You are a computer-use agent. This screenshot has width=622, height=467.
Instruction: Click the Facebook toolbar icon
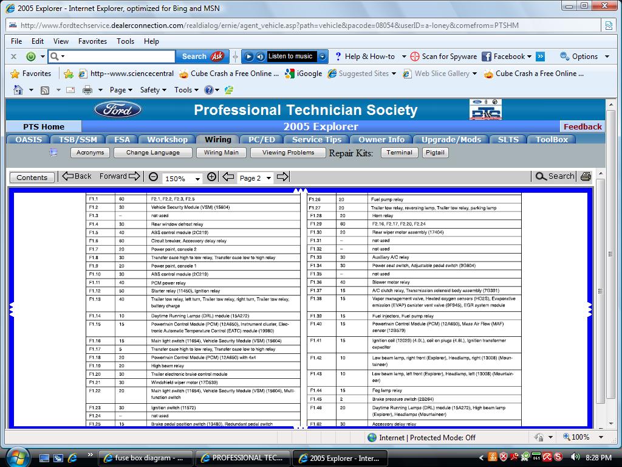[x=487, y=57]
